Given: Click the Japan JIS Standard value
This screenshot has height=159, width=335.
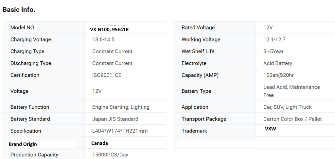Looking at the screenshot, I should click(x=115, y=119).
